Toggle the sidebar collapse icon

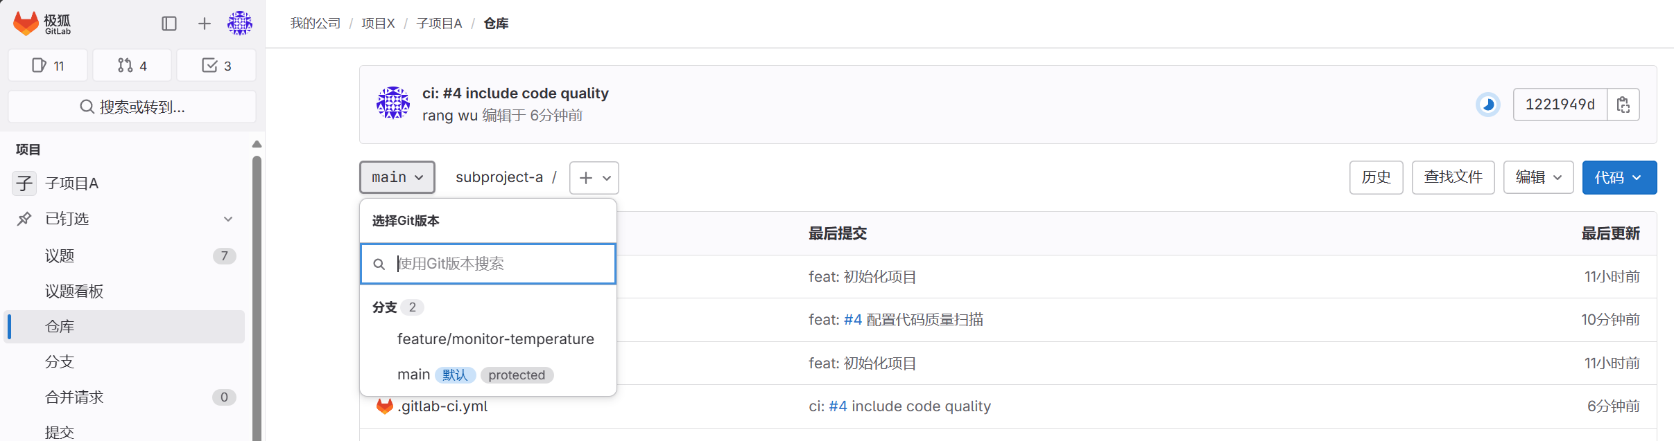coord(169,24)
